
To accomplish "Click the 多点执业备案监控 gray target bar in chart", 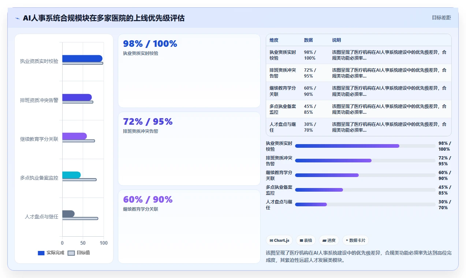I will tap(79, 180).
